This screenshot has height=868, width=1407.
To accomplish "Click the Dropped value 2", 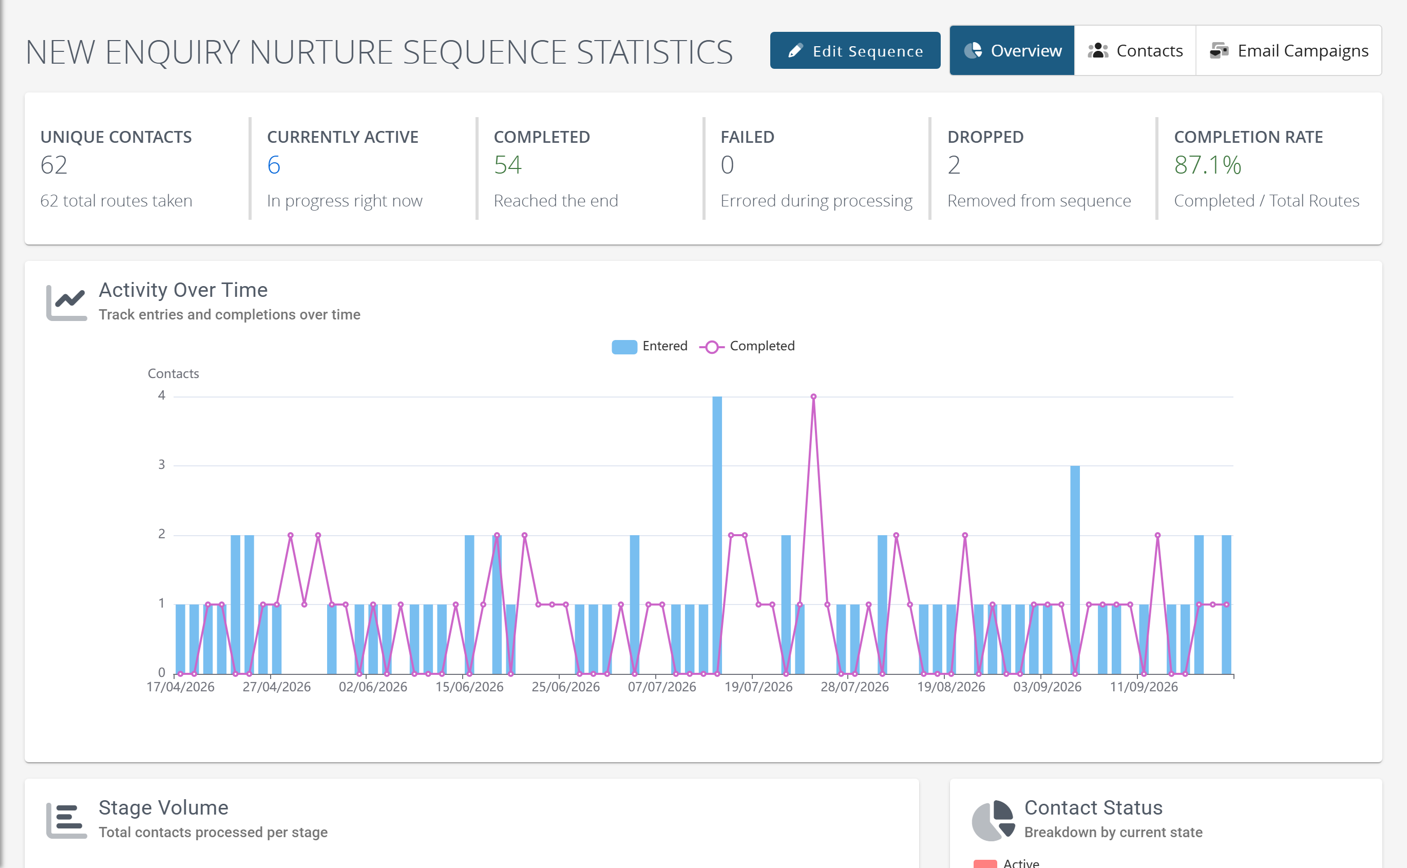I will tap(954, 165).
